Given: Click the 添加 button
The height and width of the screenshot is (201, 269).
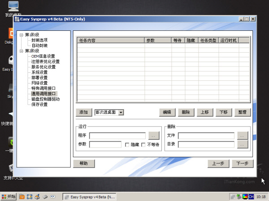Looking at the screenshot, I should pos(84,112).
